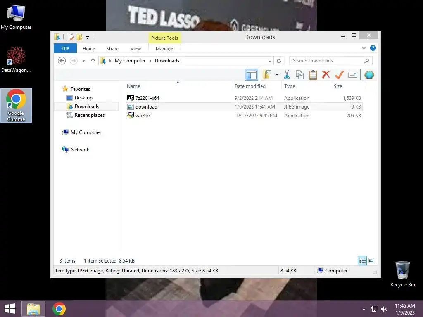Expand arrow after My Computer breadcrumb
Screen dimensions: 423x317
tap(150, 61)
